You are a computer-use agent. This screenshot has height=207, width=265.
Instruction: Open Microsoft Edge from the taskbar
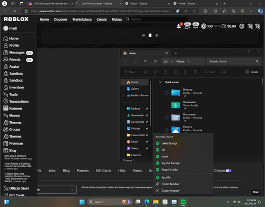[147, 202]
